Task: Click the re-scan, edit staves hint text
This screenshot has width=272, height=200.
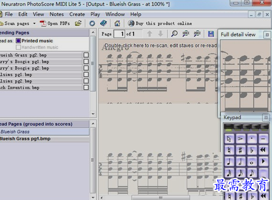Action: point(160,46)
